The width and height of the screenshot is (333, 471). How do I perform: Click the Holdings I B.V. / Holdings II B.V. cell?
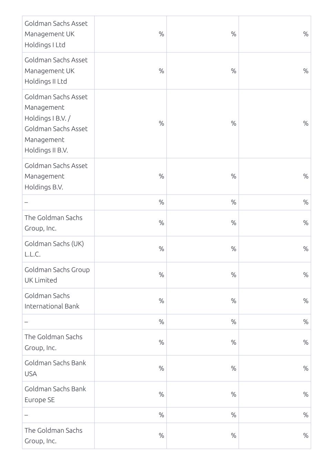coord(58,124)
